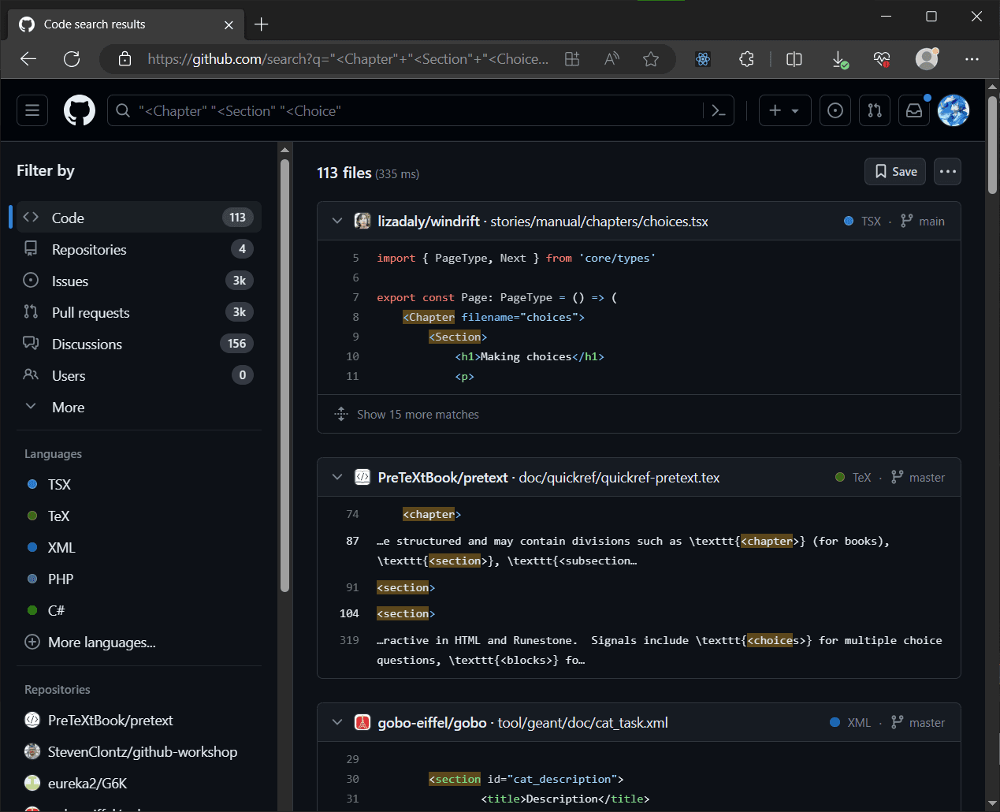Click the browser address bar URL
Screen dimensions: 1000x812
348,59
